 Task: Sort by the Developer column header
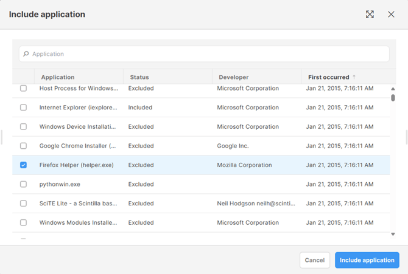[x=233, y=77]
